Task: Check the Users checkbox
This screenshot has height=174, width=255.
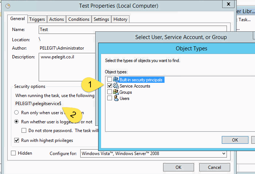Action: [x=109, y=98]
